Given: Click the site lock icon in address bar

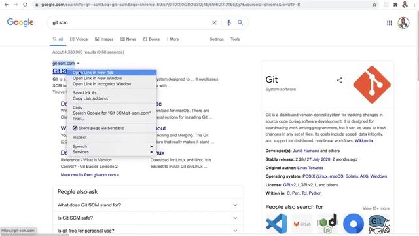Looking at the screenshot, I should (37, 5).
